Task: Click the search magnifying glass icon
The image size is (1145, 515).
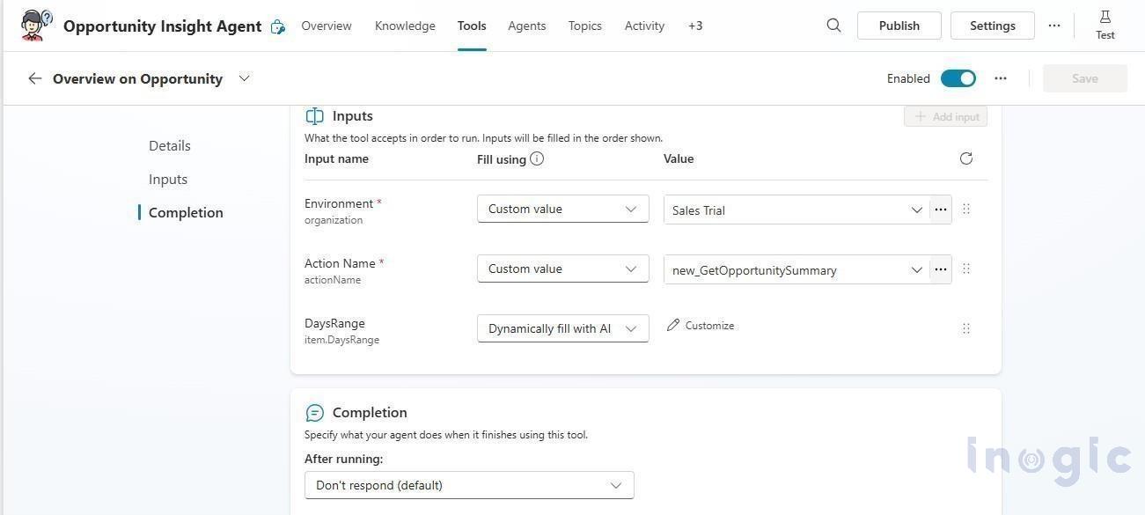Action: (x=833, y=26)
